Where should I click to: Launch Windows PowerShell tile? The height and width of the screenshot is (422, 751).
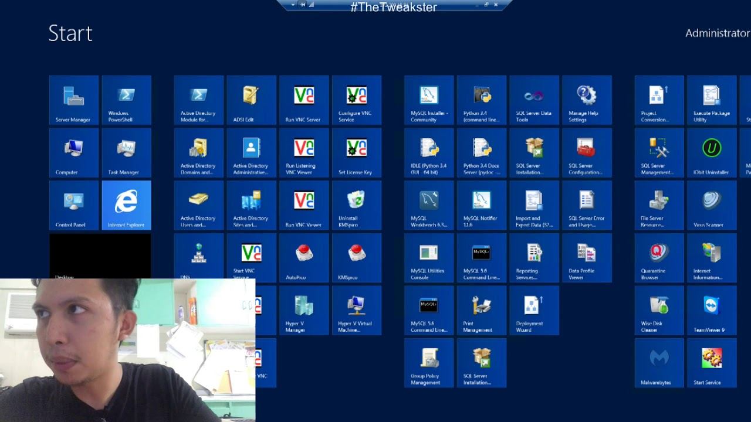click(126, 100)
